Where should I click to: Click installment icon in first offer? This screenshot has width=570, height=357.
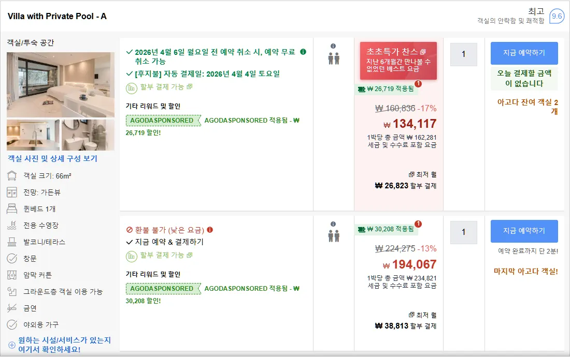(x=131, y=88)
